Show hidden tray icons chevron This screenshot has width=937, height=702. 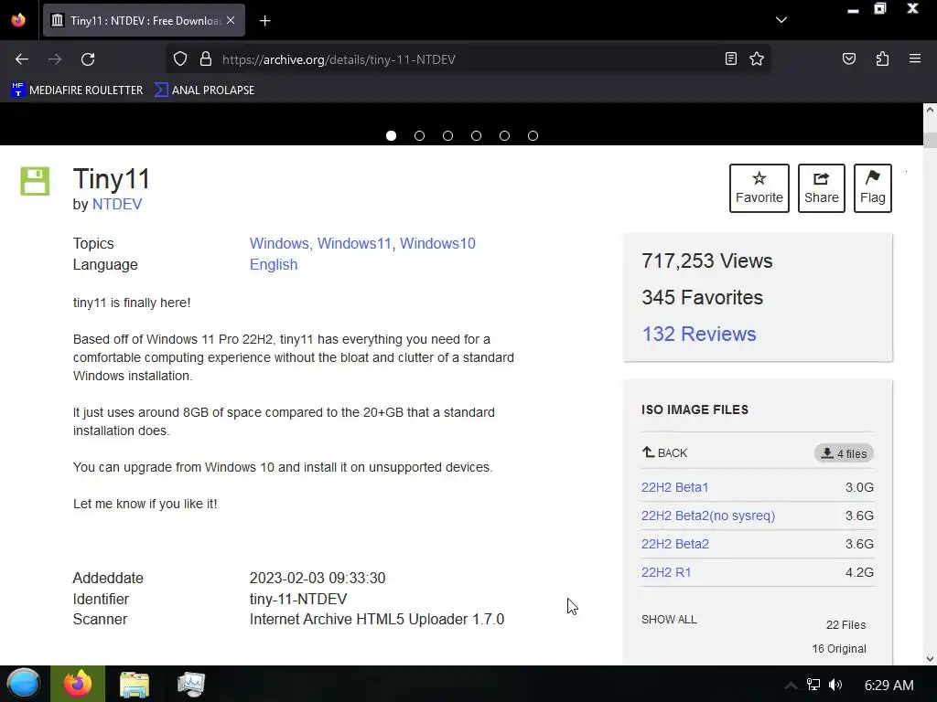pyautogui.click(x=791, y=686)
